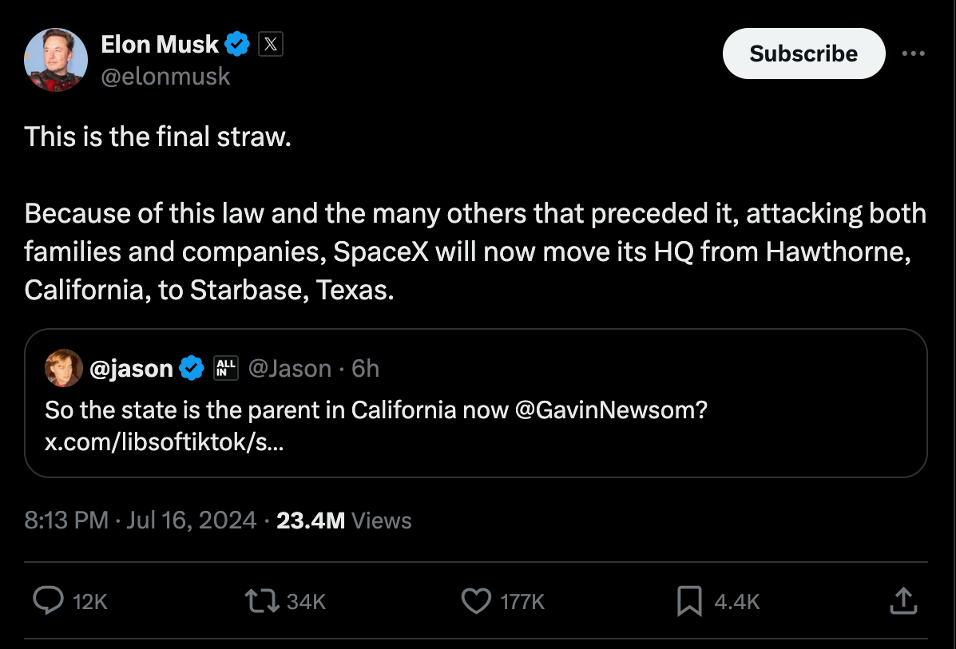Click the @Jason handle in quoted post
Screen dimensions: 956x649
[290, 368]
